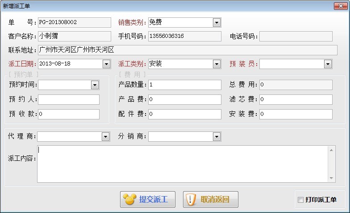Click the 派工类别 value 安装
The width and height of the screenshot is (350, 213).
[155, 64]
